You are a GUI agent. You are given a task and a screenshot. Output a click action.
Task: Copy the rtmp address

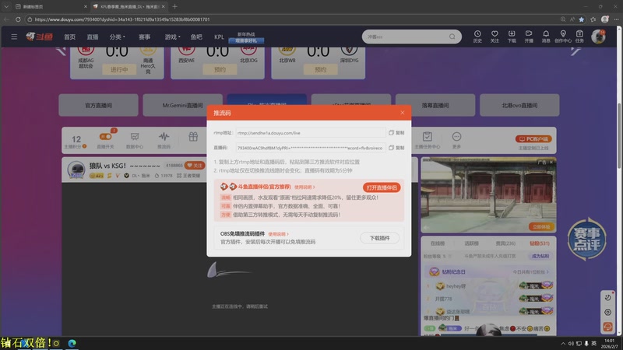click(396, 133)
